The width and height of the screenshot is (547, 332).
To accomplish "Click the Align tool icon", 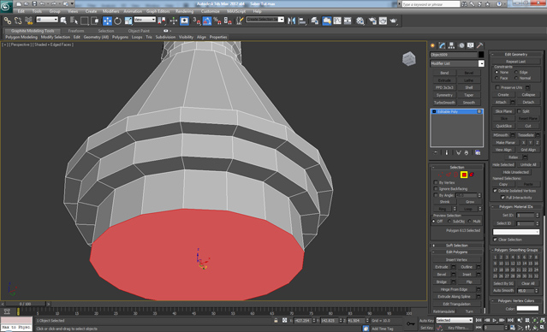I will [302, 21].
